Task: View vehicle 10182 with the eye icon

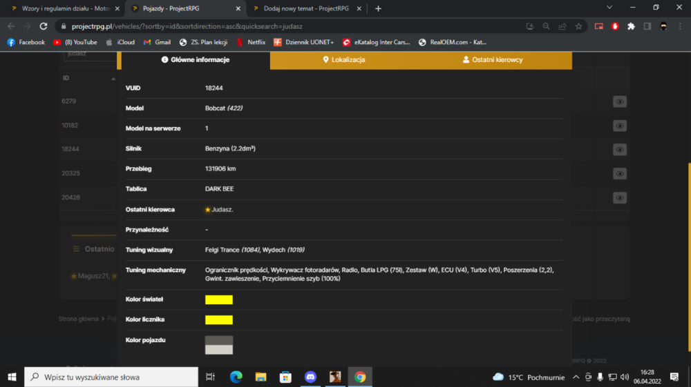Action: coord(620,126)
